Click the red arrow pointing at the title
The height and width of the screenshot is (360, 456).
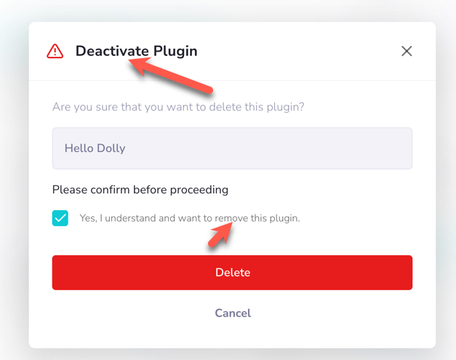pos(170,75)
